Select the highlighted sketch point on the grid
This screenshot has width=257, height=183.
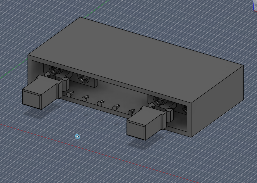(x=77, y=137)
